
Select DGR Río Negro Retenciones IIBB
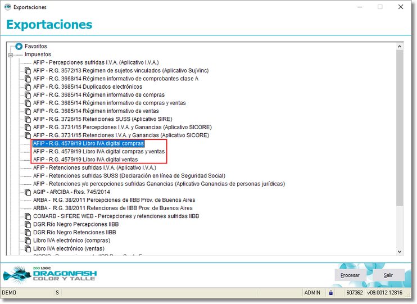pos(74,233)
